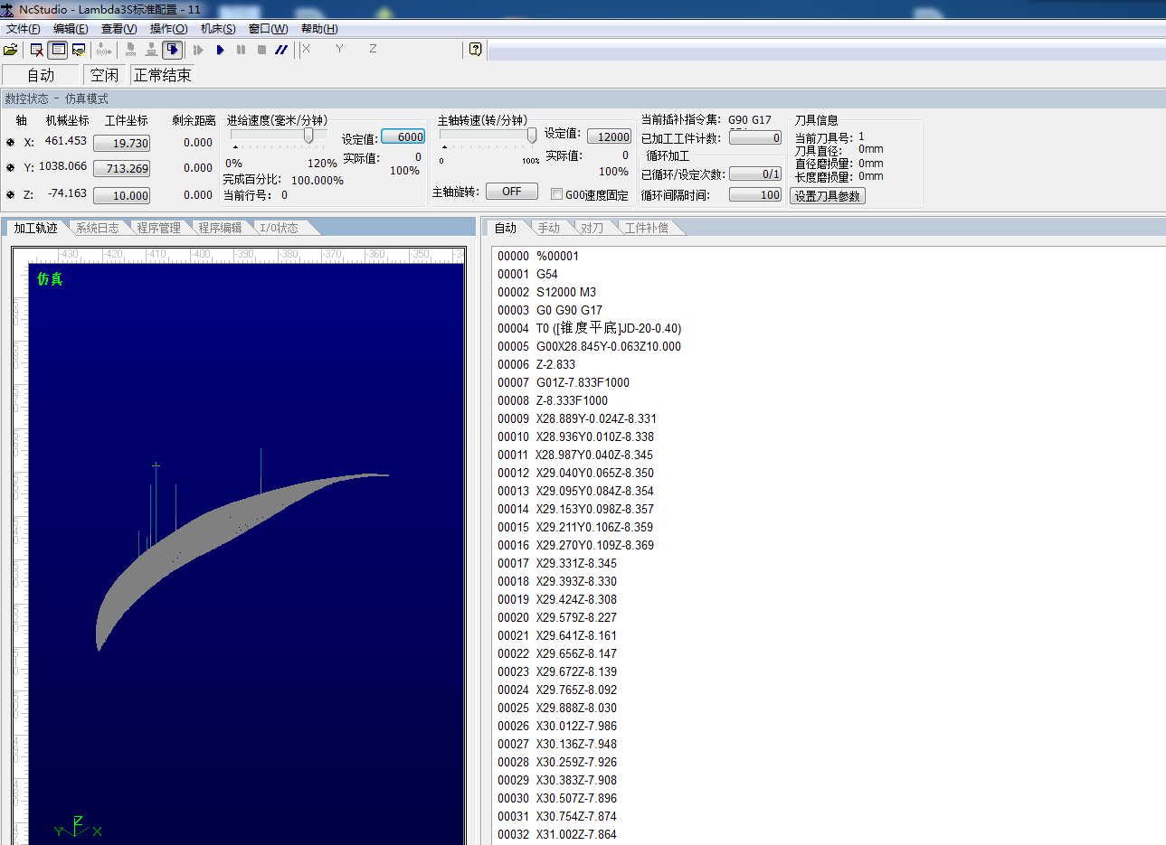1166x845 pixels.
Task: Toggle the simulation mode toolbar icon
Action: [172, 50]
